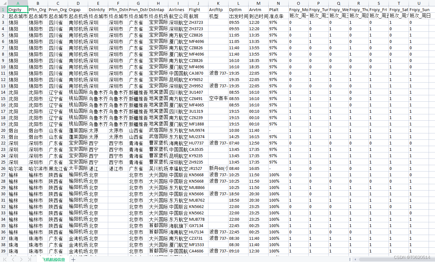435x262 pixels.
Task: Click arrival time cell 16:05
Action: [258, 168]
